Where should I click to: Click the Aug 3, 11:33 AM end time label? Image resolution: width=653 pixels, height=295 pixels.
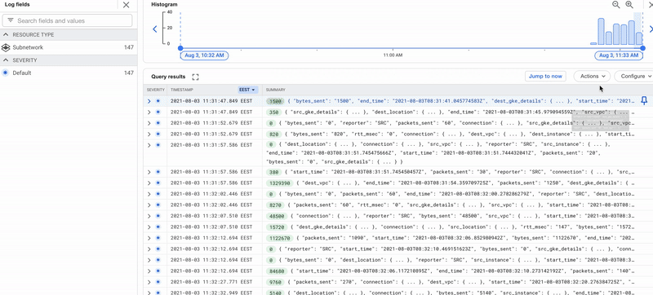619,55
